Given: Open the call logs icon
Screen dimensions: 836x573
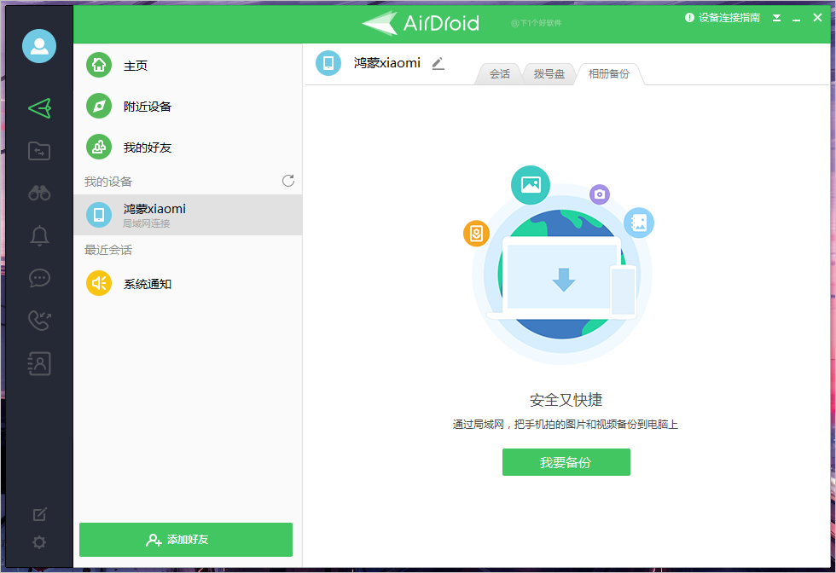Looking at the screenshot, I should coord(39,321).
